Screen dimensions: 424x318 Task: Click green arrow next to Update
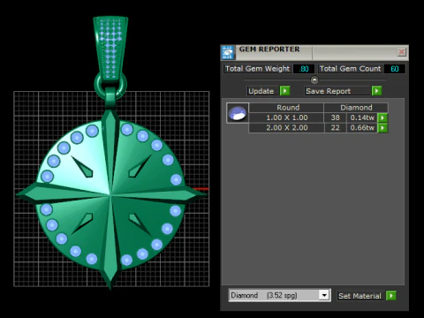[x=284, y=91]
